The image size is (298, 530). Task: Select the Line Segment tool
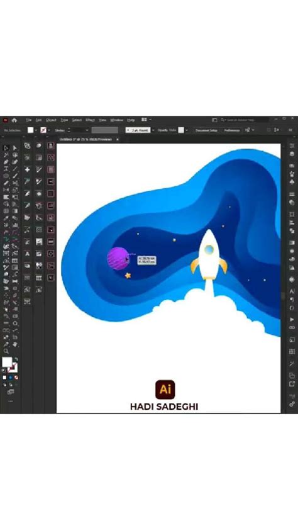click(x=15, y=169)
